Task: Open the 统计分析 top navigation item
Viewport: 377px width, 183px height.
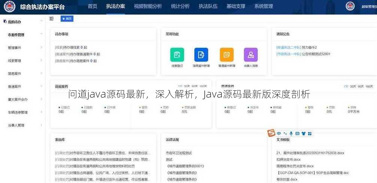Action: (x=180, y=6)
